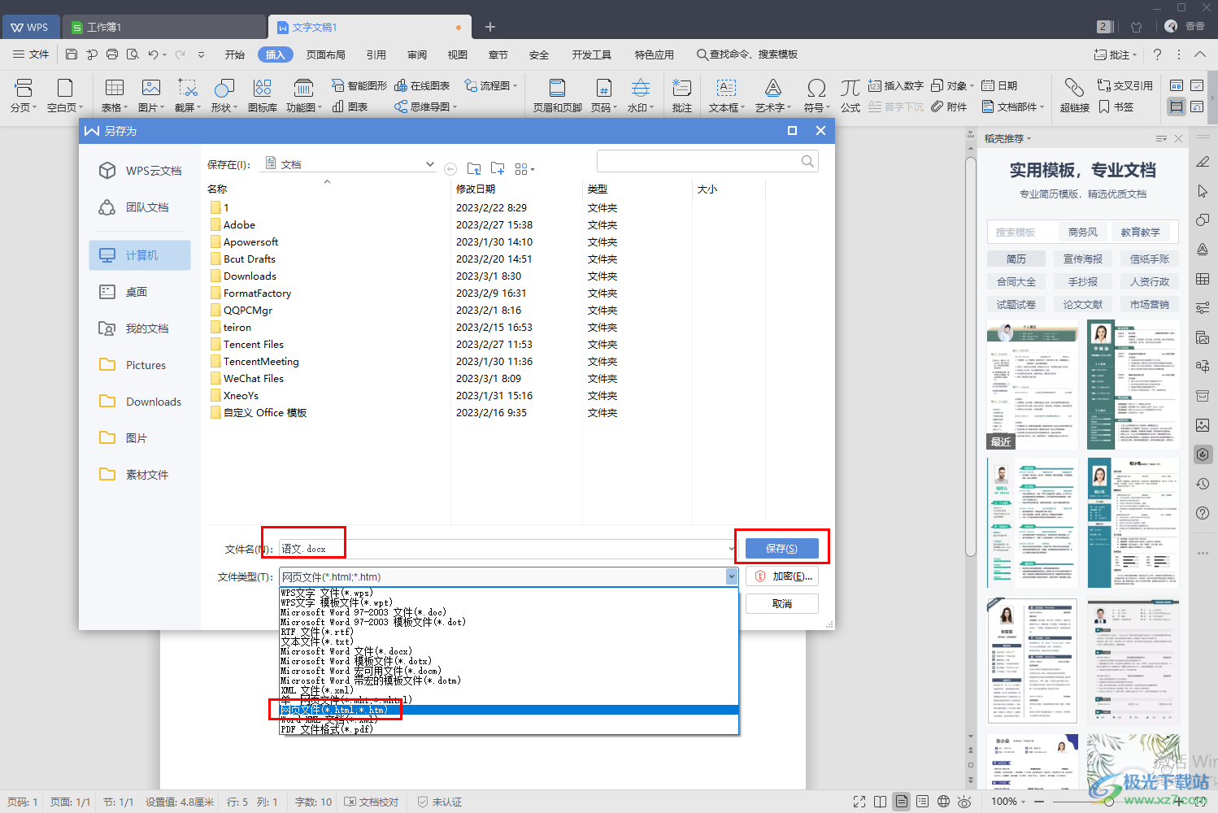Click the file name input field

tap(507, 549)
